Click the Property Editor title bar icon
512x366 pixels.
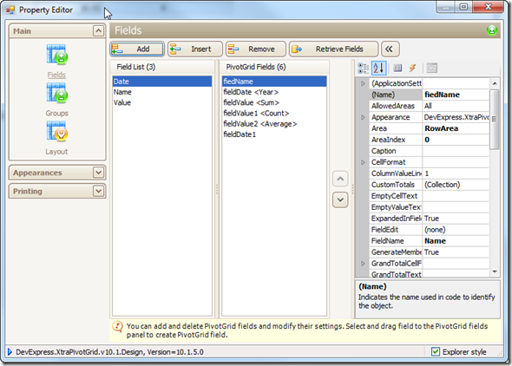click(x=10, y=10)
